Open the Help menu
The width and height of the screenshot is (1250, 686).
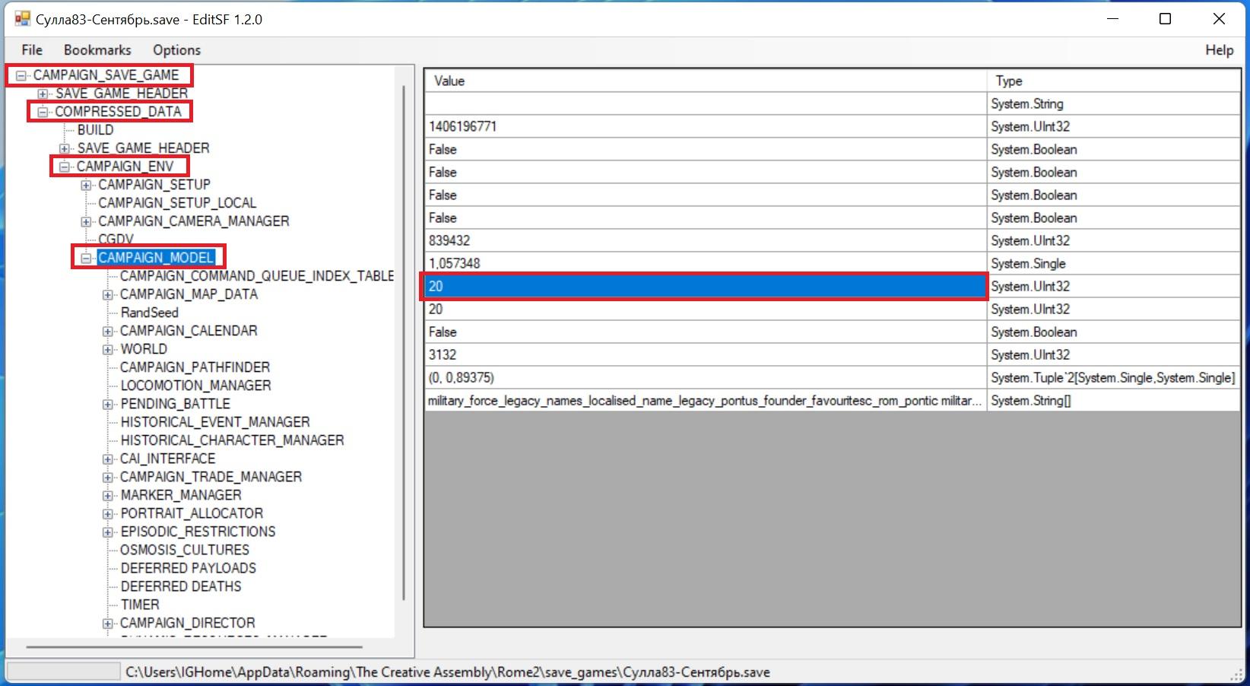pos(1219,50)
